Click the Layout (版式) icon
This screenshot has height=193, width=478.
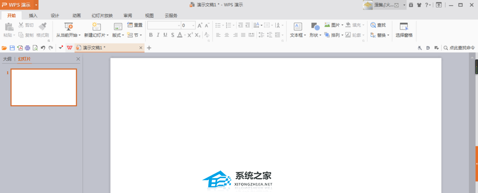click(118, 27)
